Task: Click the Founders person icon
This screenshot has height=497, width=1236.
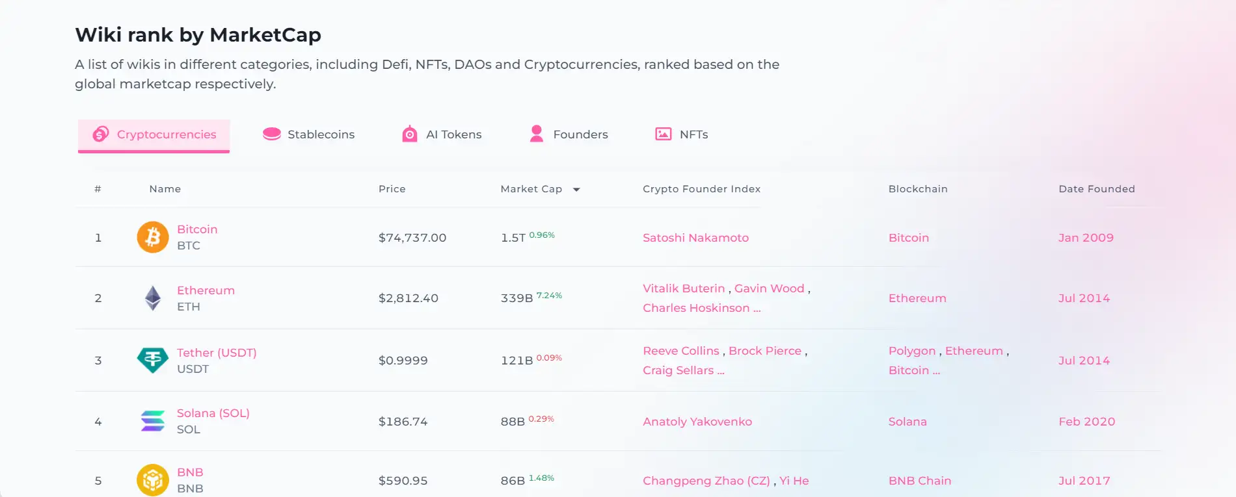Action: tap(537, 134)
